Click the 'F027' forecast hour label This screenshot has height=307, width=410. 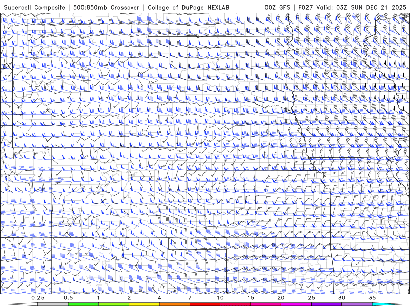[x=306, y=8]
